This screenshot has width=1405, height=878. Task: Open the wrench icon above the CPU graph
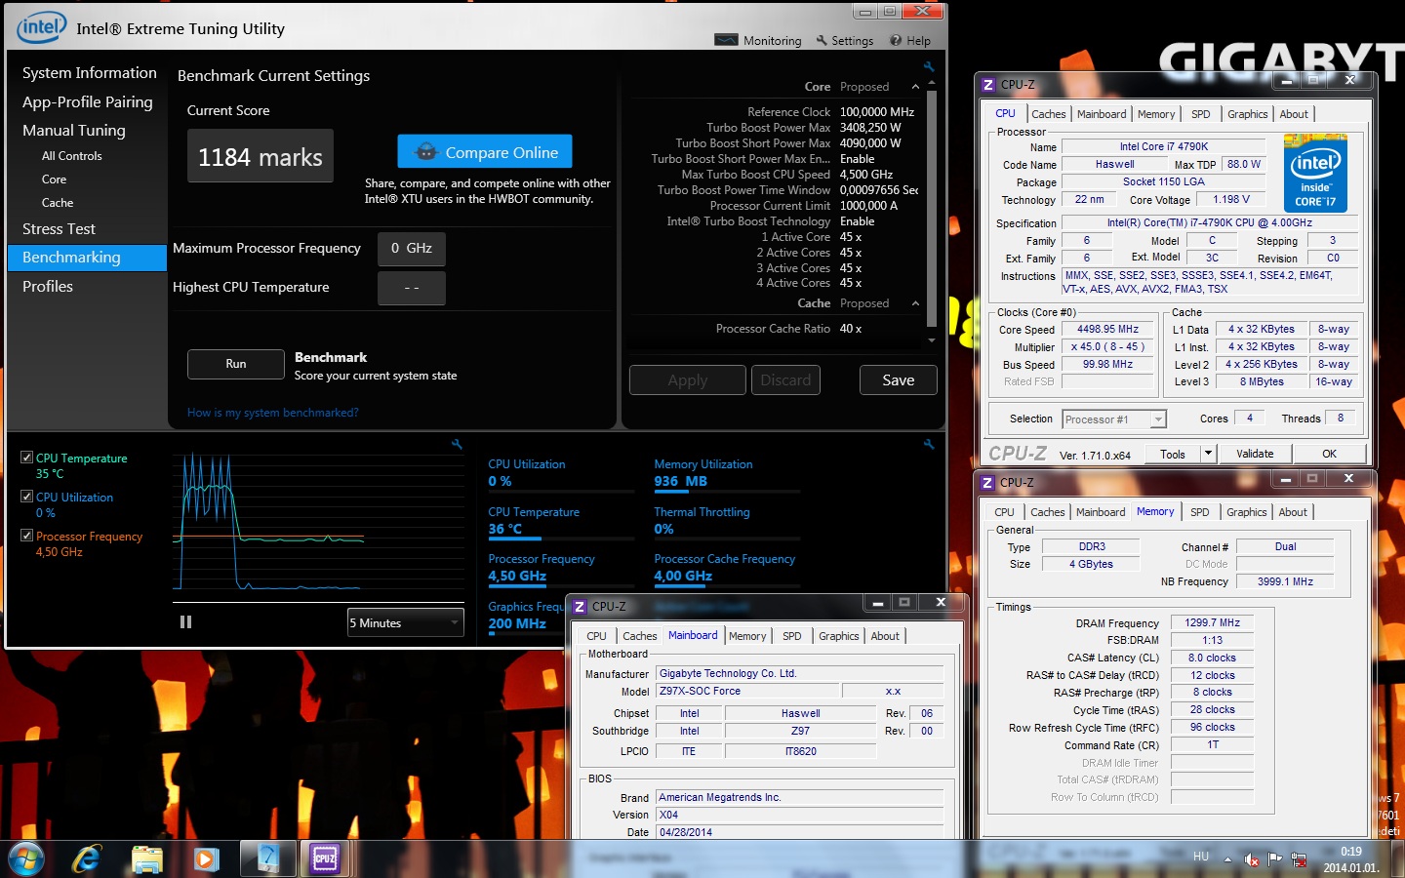(x=457, y=444)
